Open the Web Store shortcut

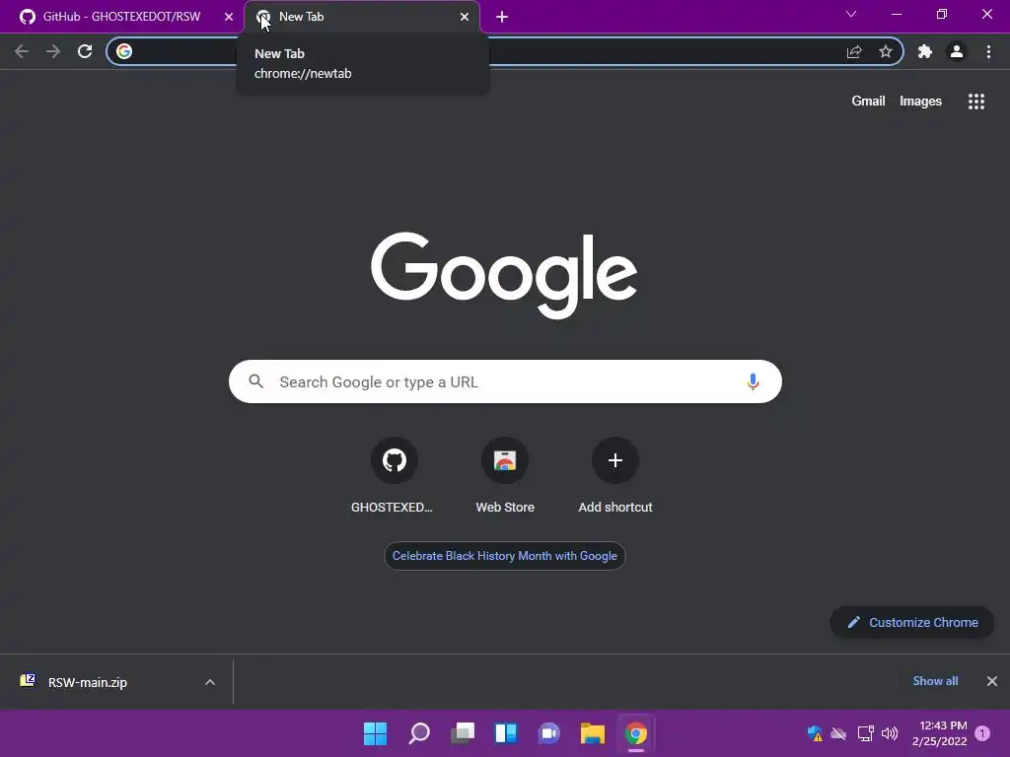point(505,475)
